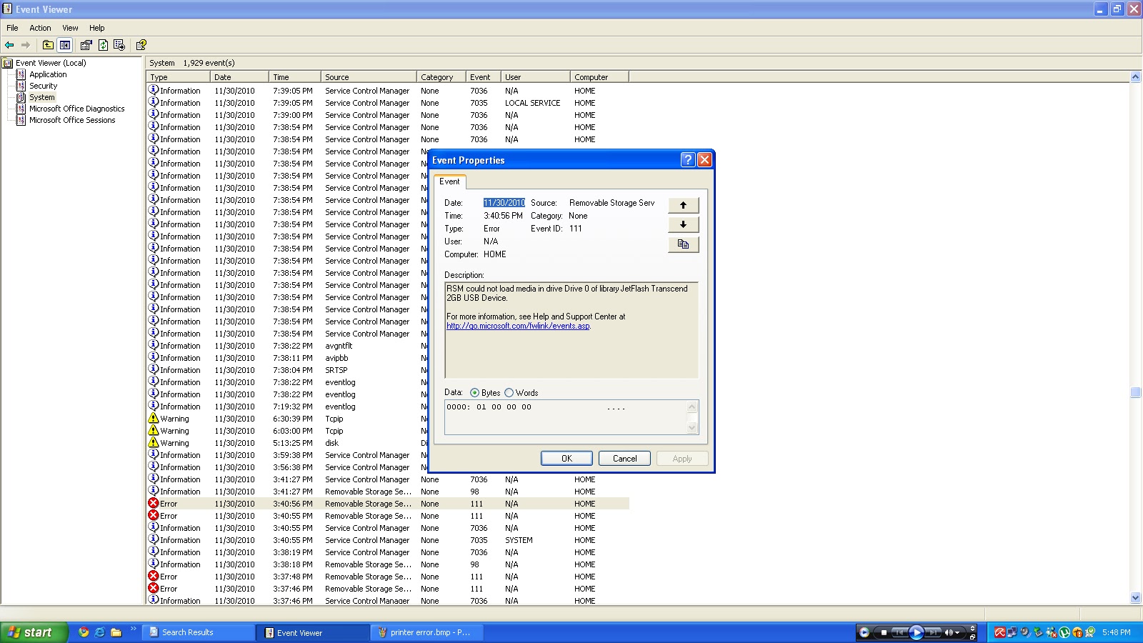Select the Error event at 3:40:55 PM
The height and width of the screenshot is (643, 1143).
[x=388, y=516]
